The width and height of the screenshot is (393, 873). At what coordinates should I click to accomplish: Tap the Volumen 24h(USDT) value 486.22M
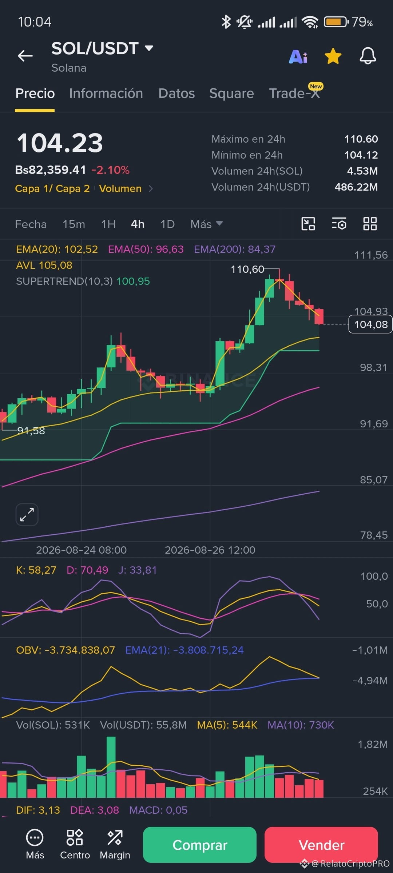tap(356, 187)
